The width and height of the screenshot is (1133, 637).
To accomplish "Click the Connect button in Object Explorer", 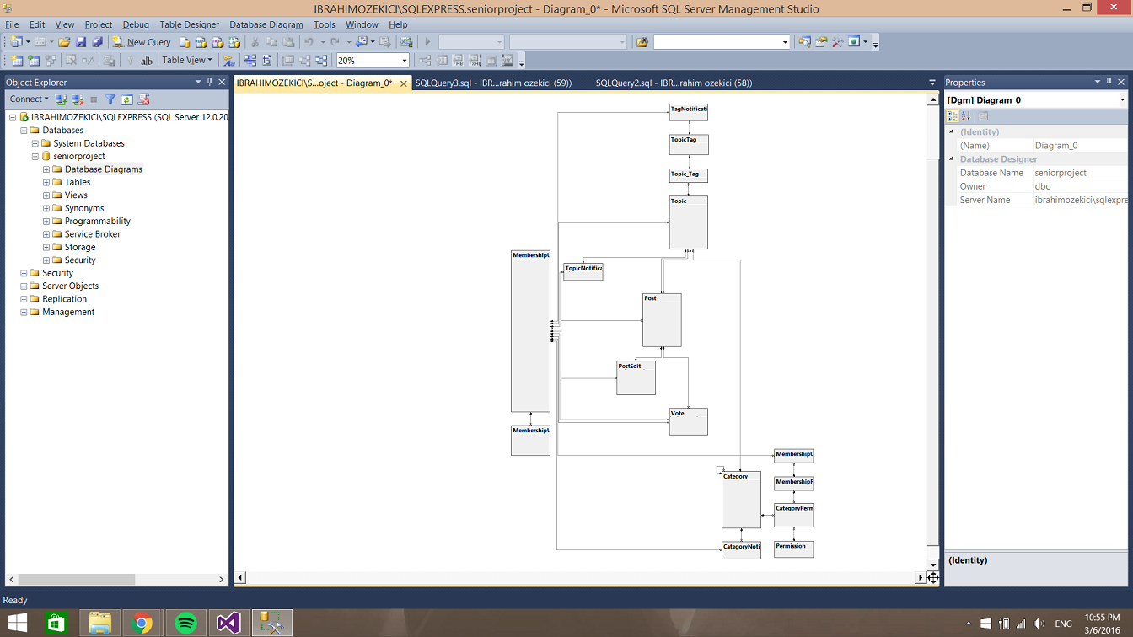I will [x=29, y=99].
